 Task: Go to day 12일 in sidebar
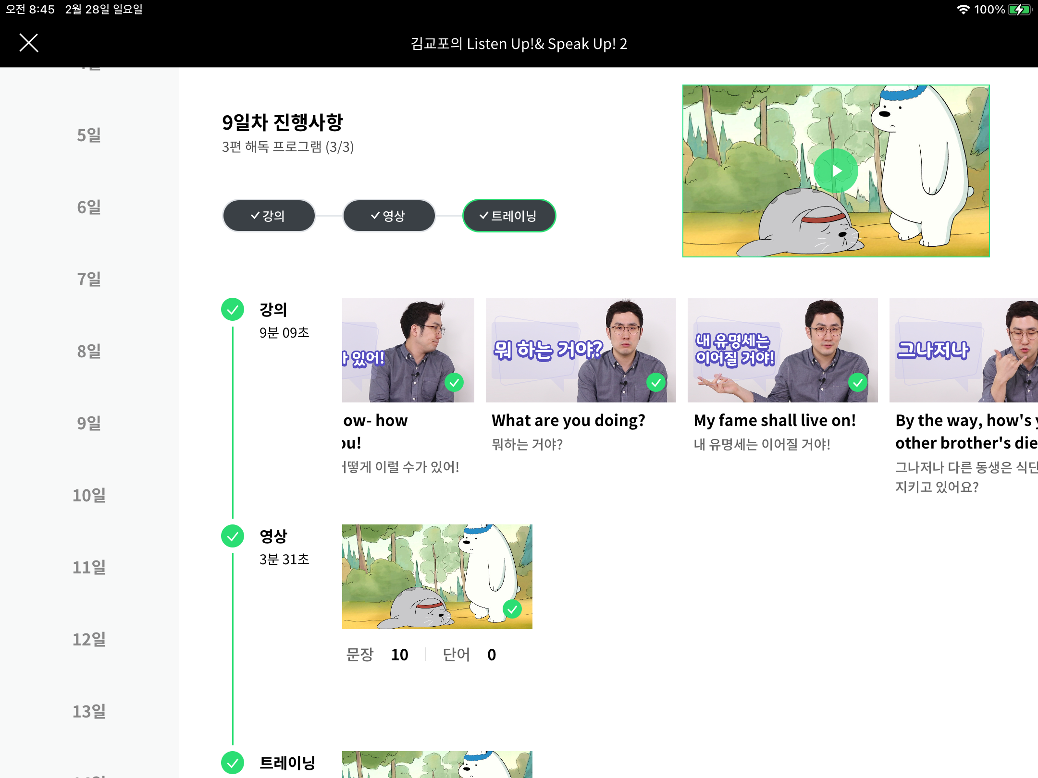[89, 639]
